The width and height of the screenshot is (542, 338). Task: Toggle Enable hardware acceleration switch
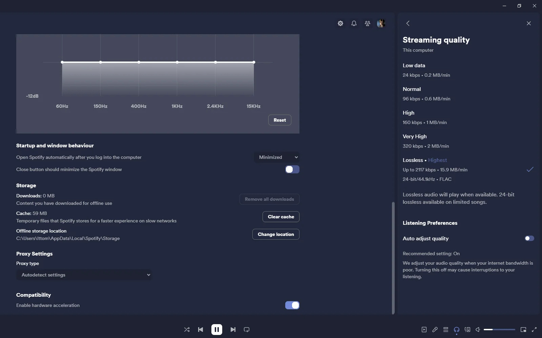coord(292,305)
